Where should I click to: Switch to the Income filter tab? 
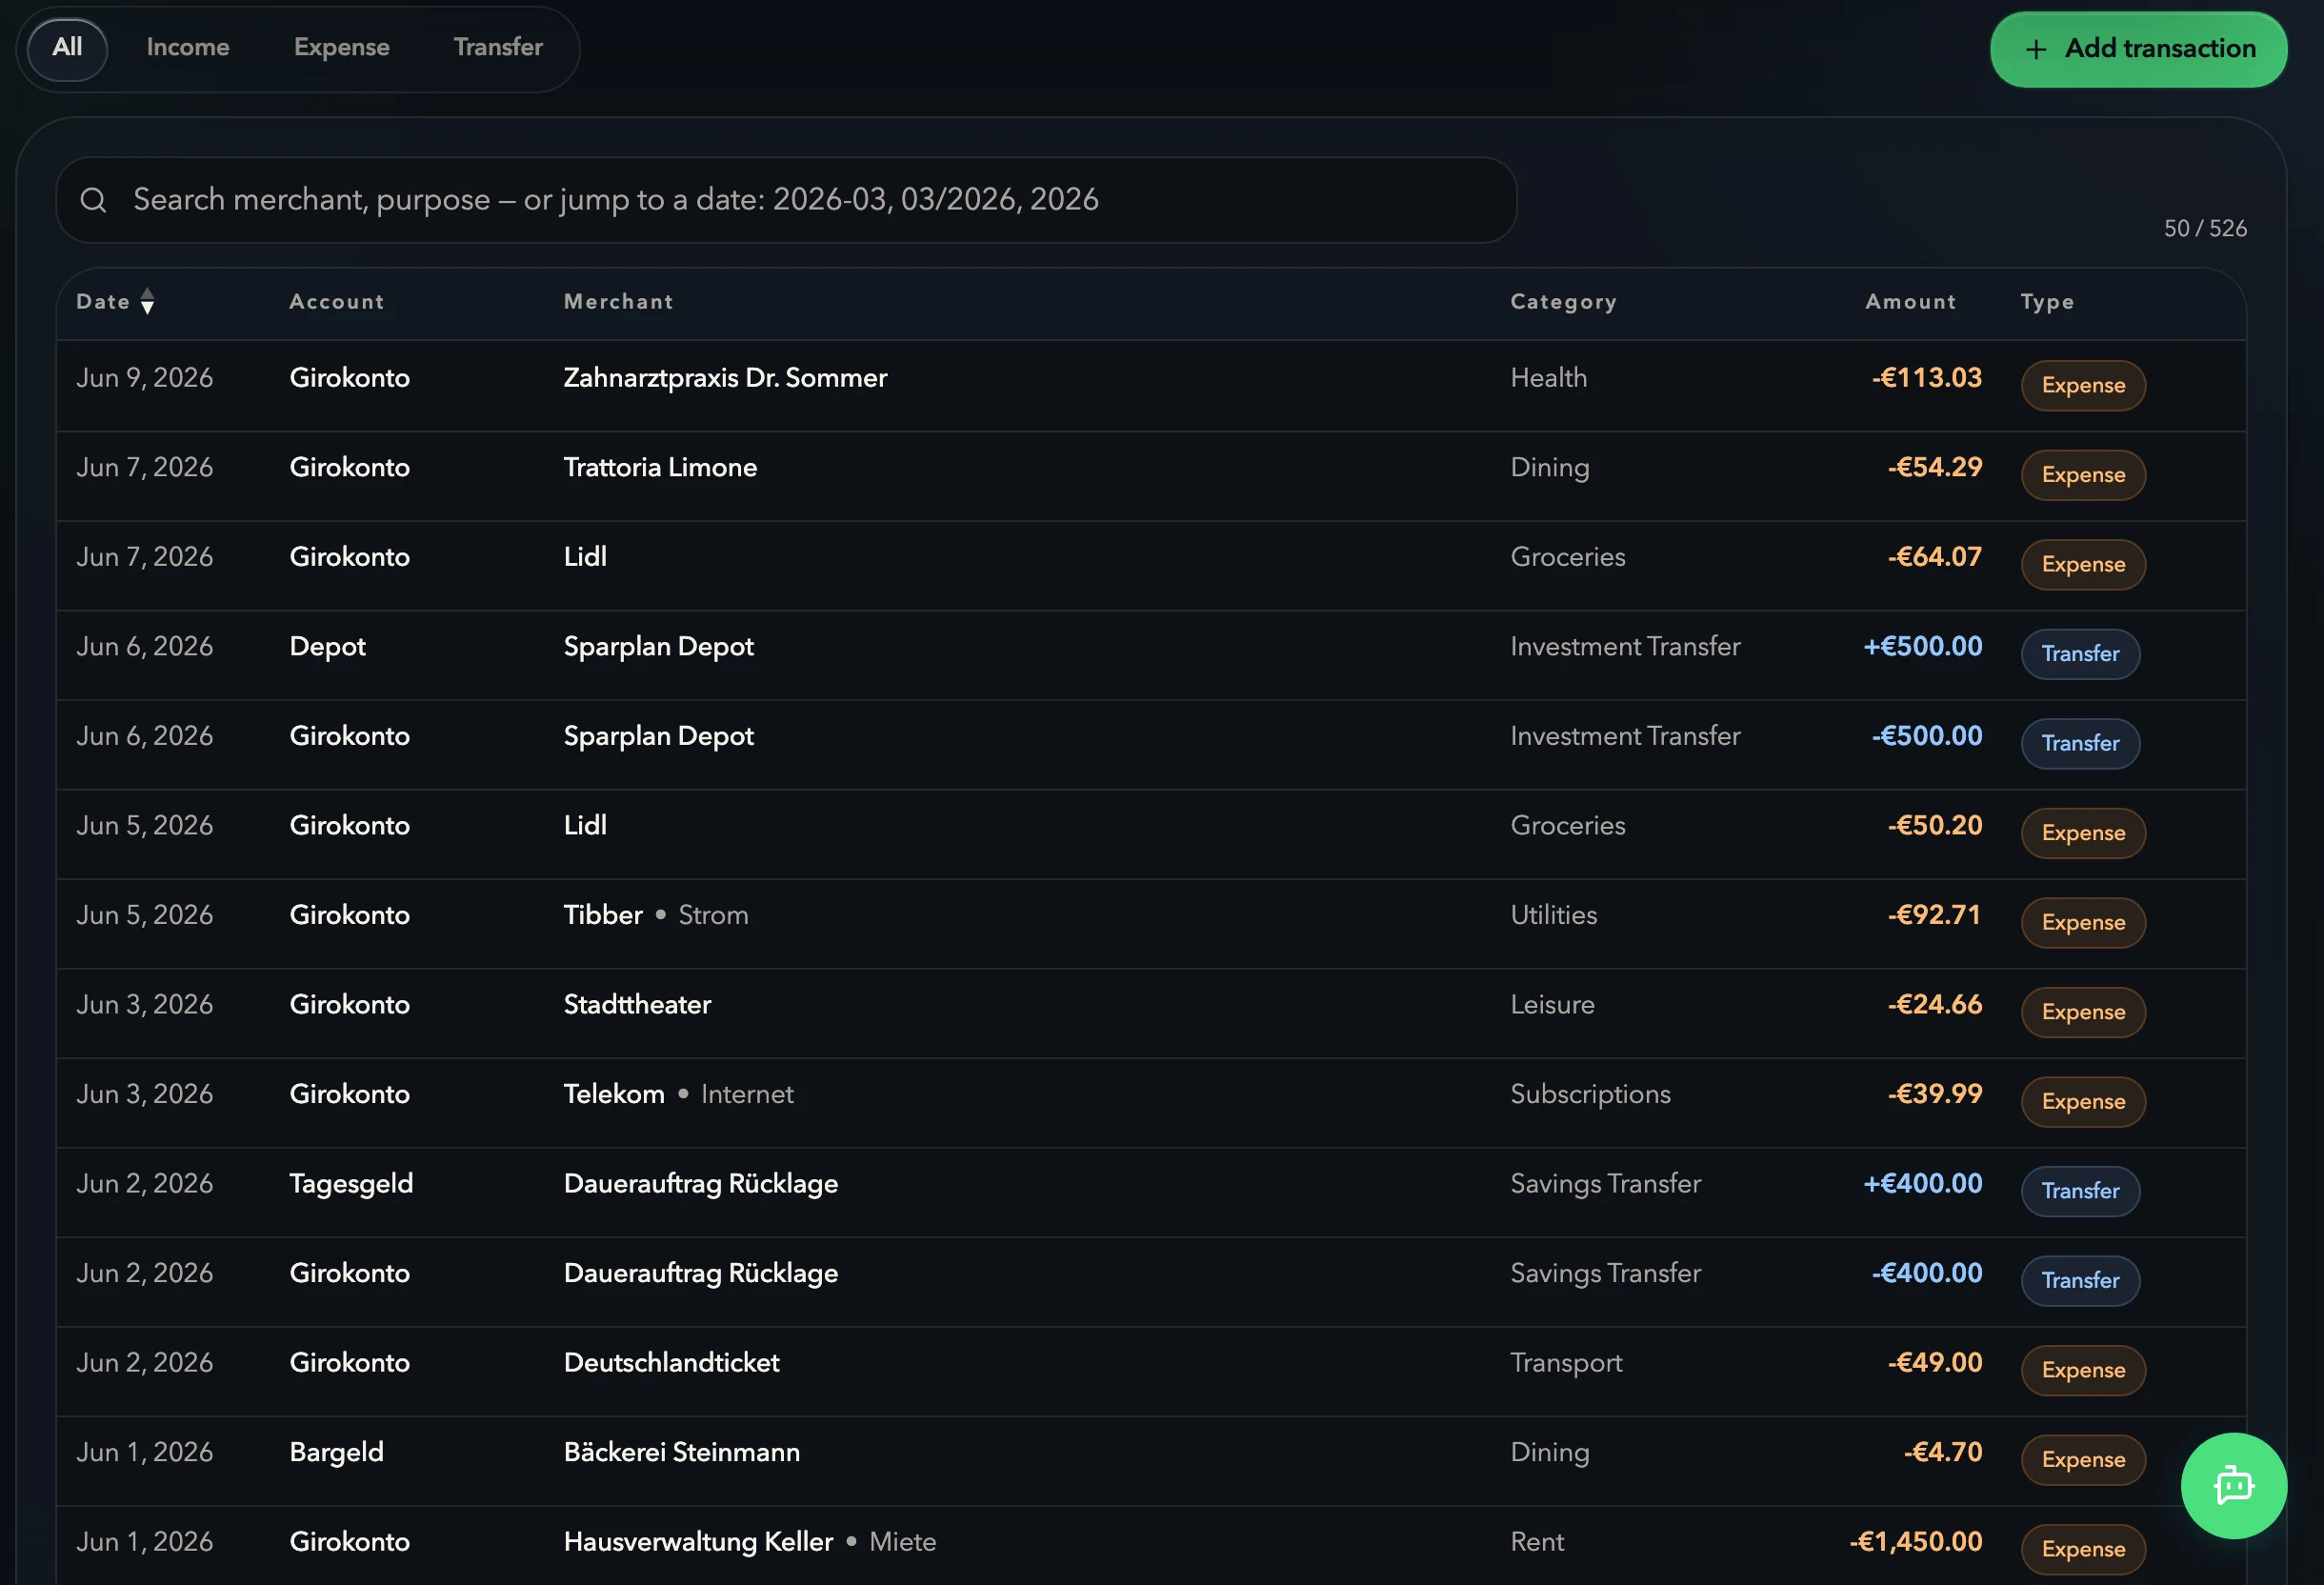[188, 48]
